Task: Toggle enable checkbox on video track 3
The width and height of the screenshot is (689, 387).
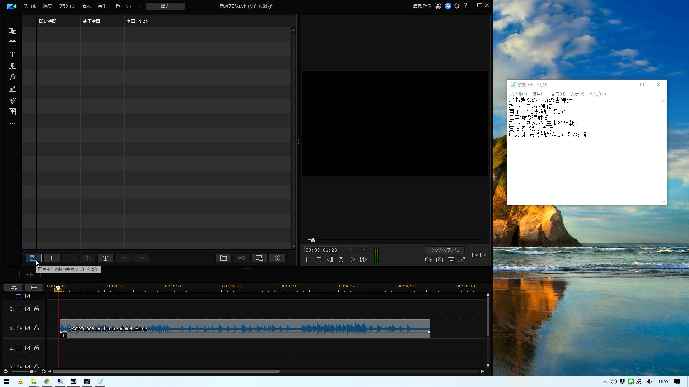Action: (x=28, y=309)
